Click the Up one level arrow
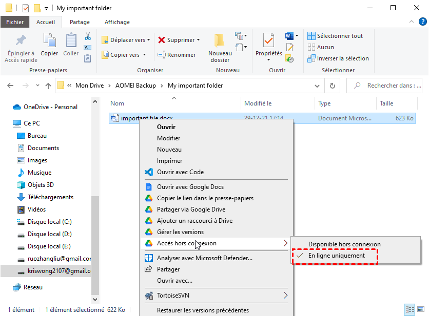The image size is (429, 316). tap(48, 86)
